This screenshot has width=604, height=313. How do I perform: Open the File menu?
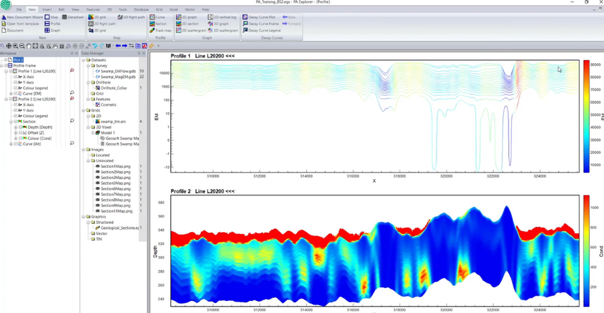[x=19, y=9]
